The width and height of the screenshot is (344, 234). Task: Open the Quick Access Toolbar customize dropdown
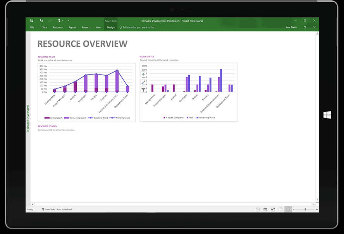(68, 20)
